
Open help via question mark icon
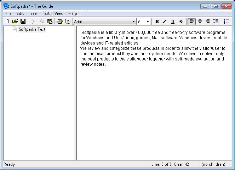click(x=68, y=21)
